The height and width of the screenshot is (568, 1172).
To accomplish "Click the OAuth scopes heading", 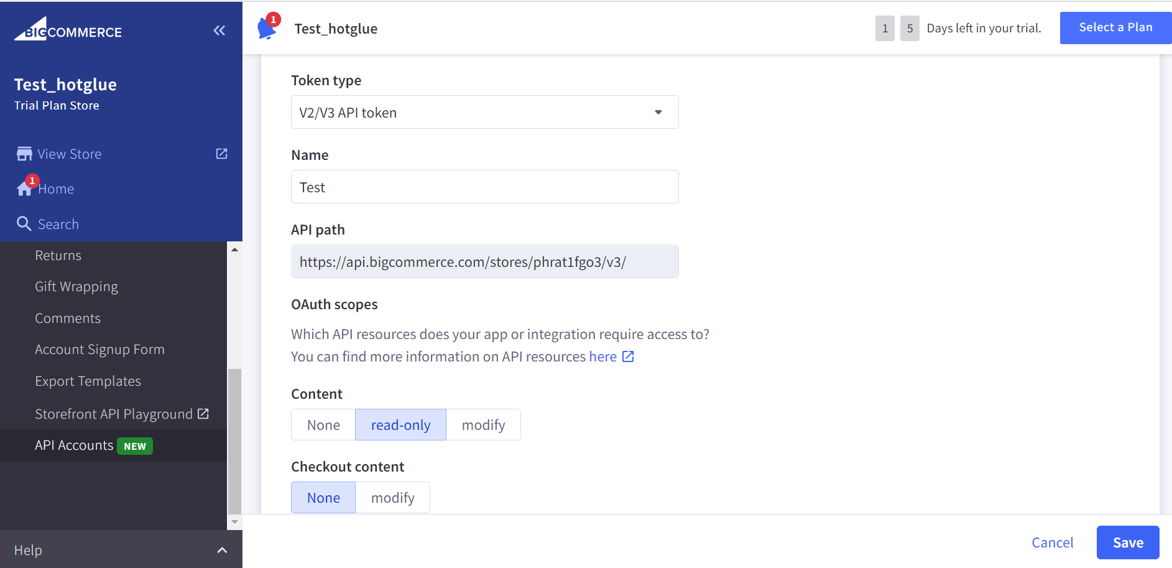I will coord(334,304).
